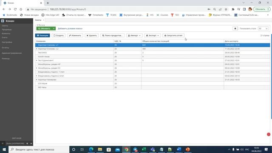Open the browser extensions puzzle icon
272x153 pixels.
(233, 9)
